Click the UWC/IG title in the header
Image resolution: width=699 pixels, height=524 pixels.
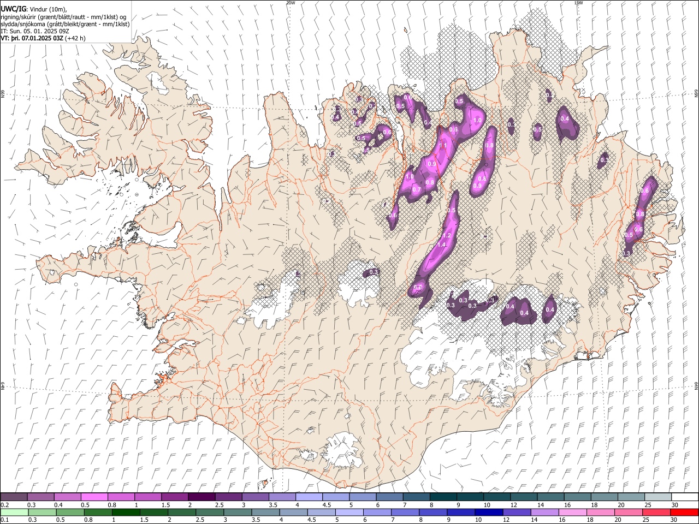pos(13,9)
